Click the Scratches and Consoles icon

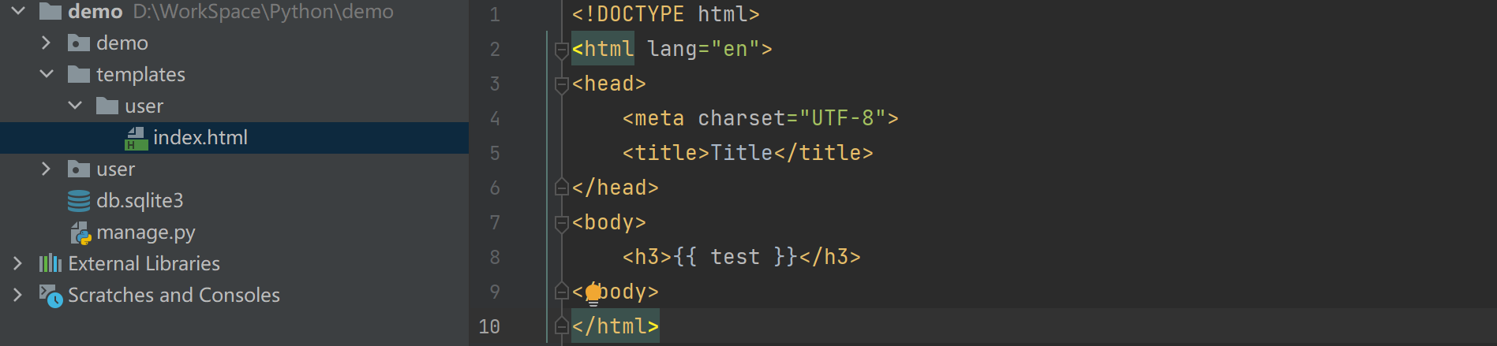pyautogui.click(x=51, y=296)
